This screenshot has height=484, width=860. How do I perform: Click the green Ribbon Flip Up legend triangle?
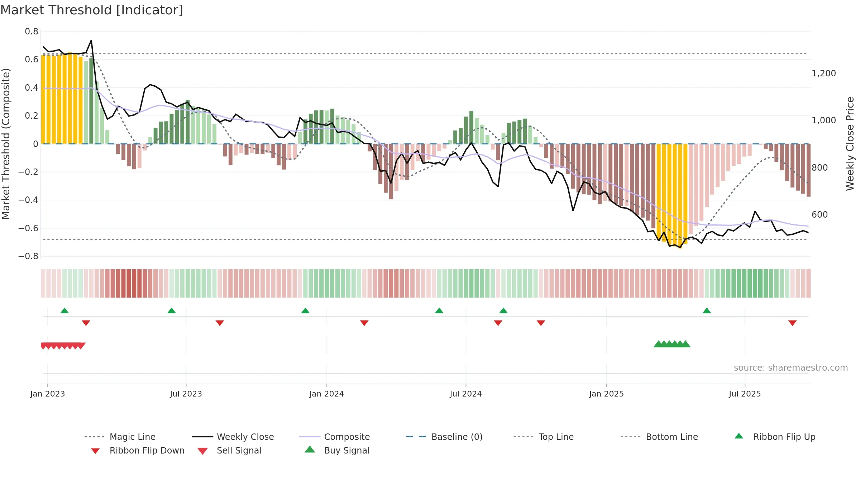[x=739, y=436]
